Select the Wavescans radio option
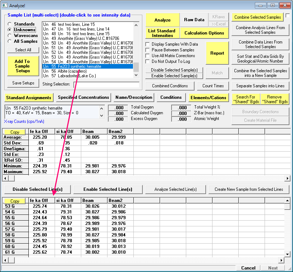Viewport: 293px width, 272px height. click(10, 36)
